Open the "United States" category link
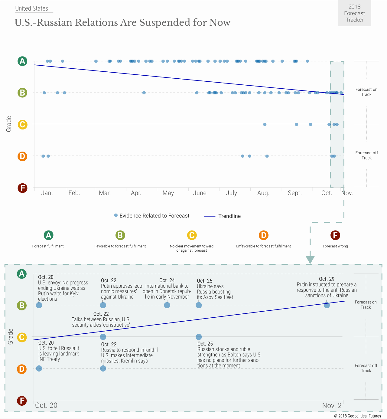Image resolution: width=387 pixels, height=419 pixels. pyautogui.click(x=32, y=8)
